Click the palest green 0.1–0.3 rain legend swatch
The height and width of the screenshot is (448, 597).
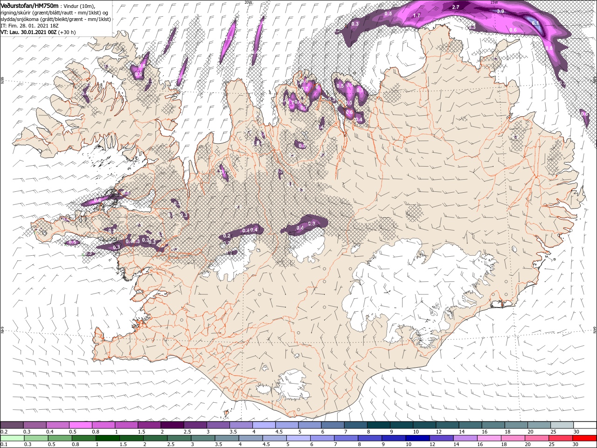12,438
